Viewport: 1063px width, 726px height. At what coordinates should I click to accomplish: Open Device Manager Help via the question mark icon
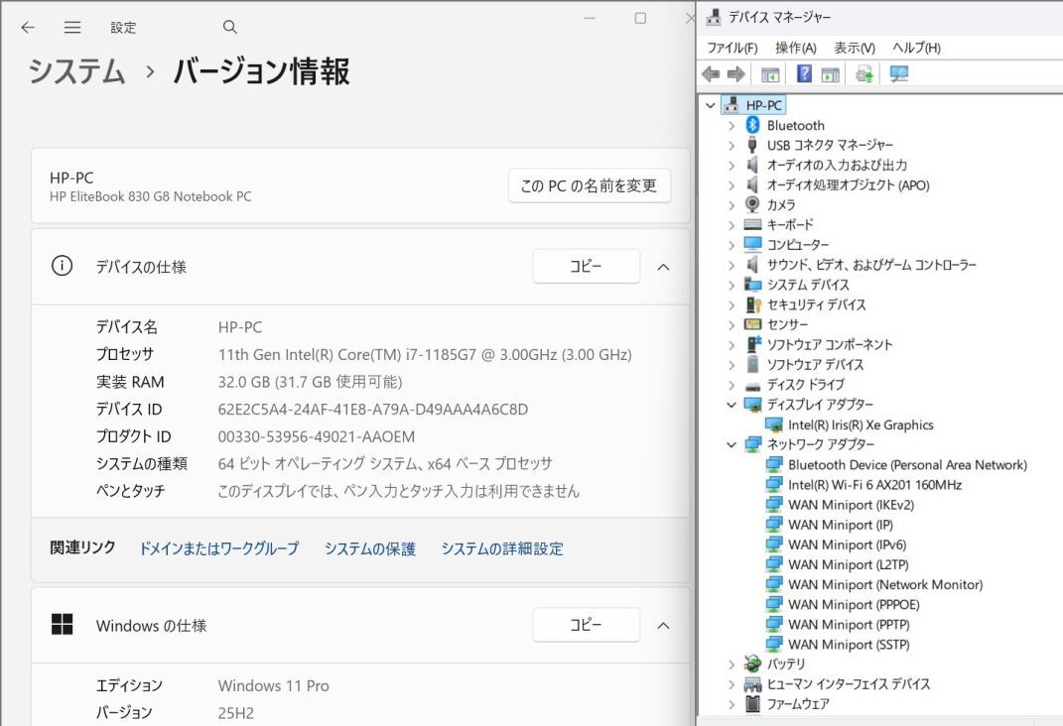coord(806,73)
